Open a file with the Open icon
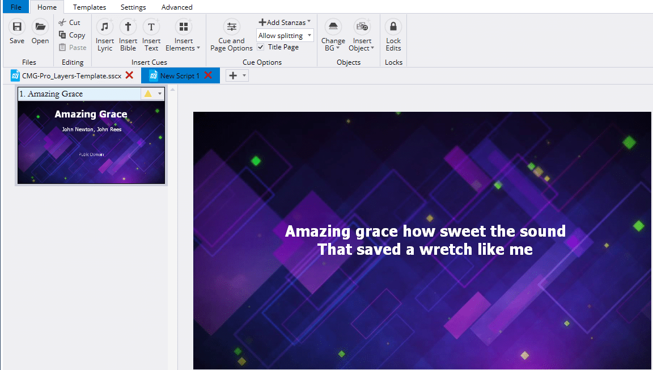The height and width of the screenshot is (370, 653). [40, 27]
